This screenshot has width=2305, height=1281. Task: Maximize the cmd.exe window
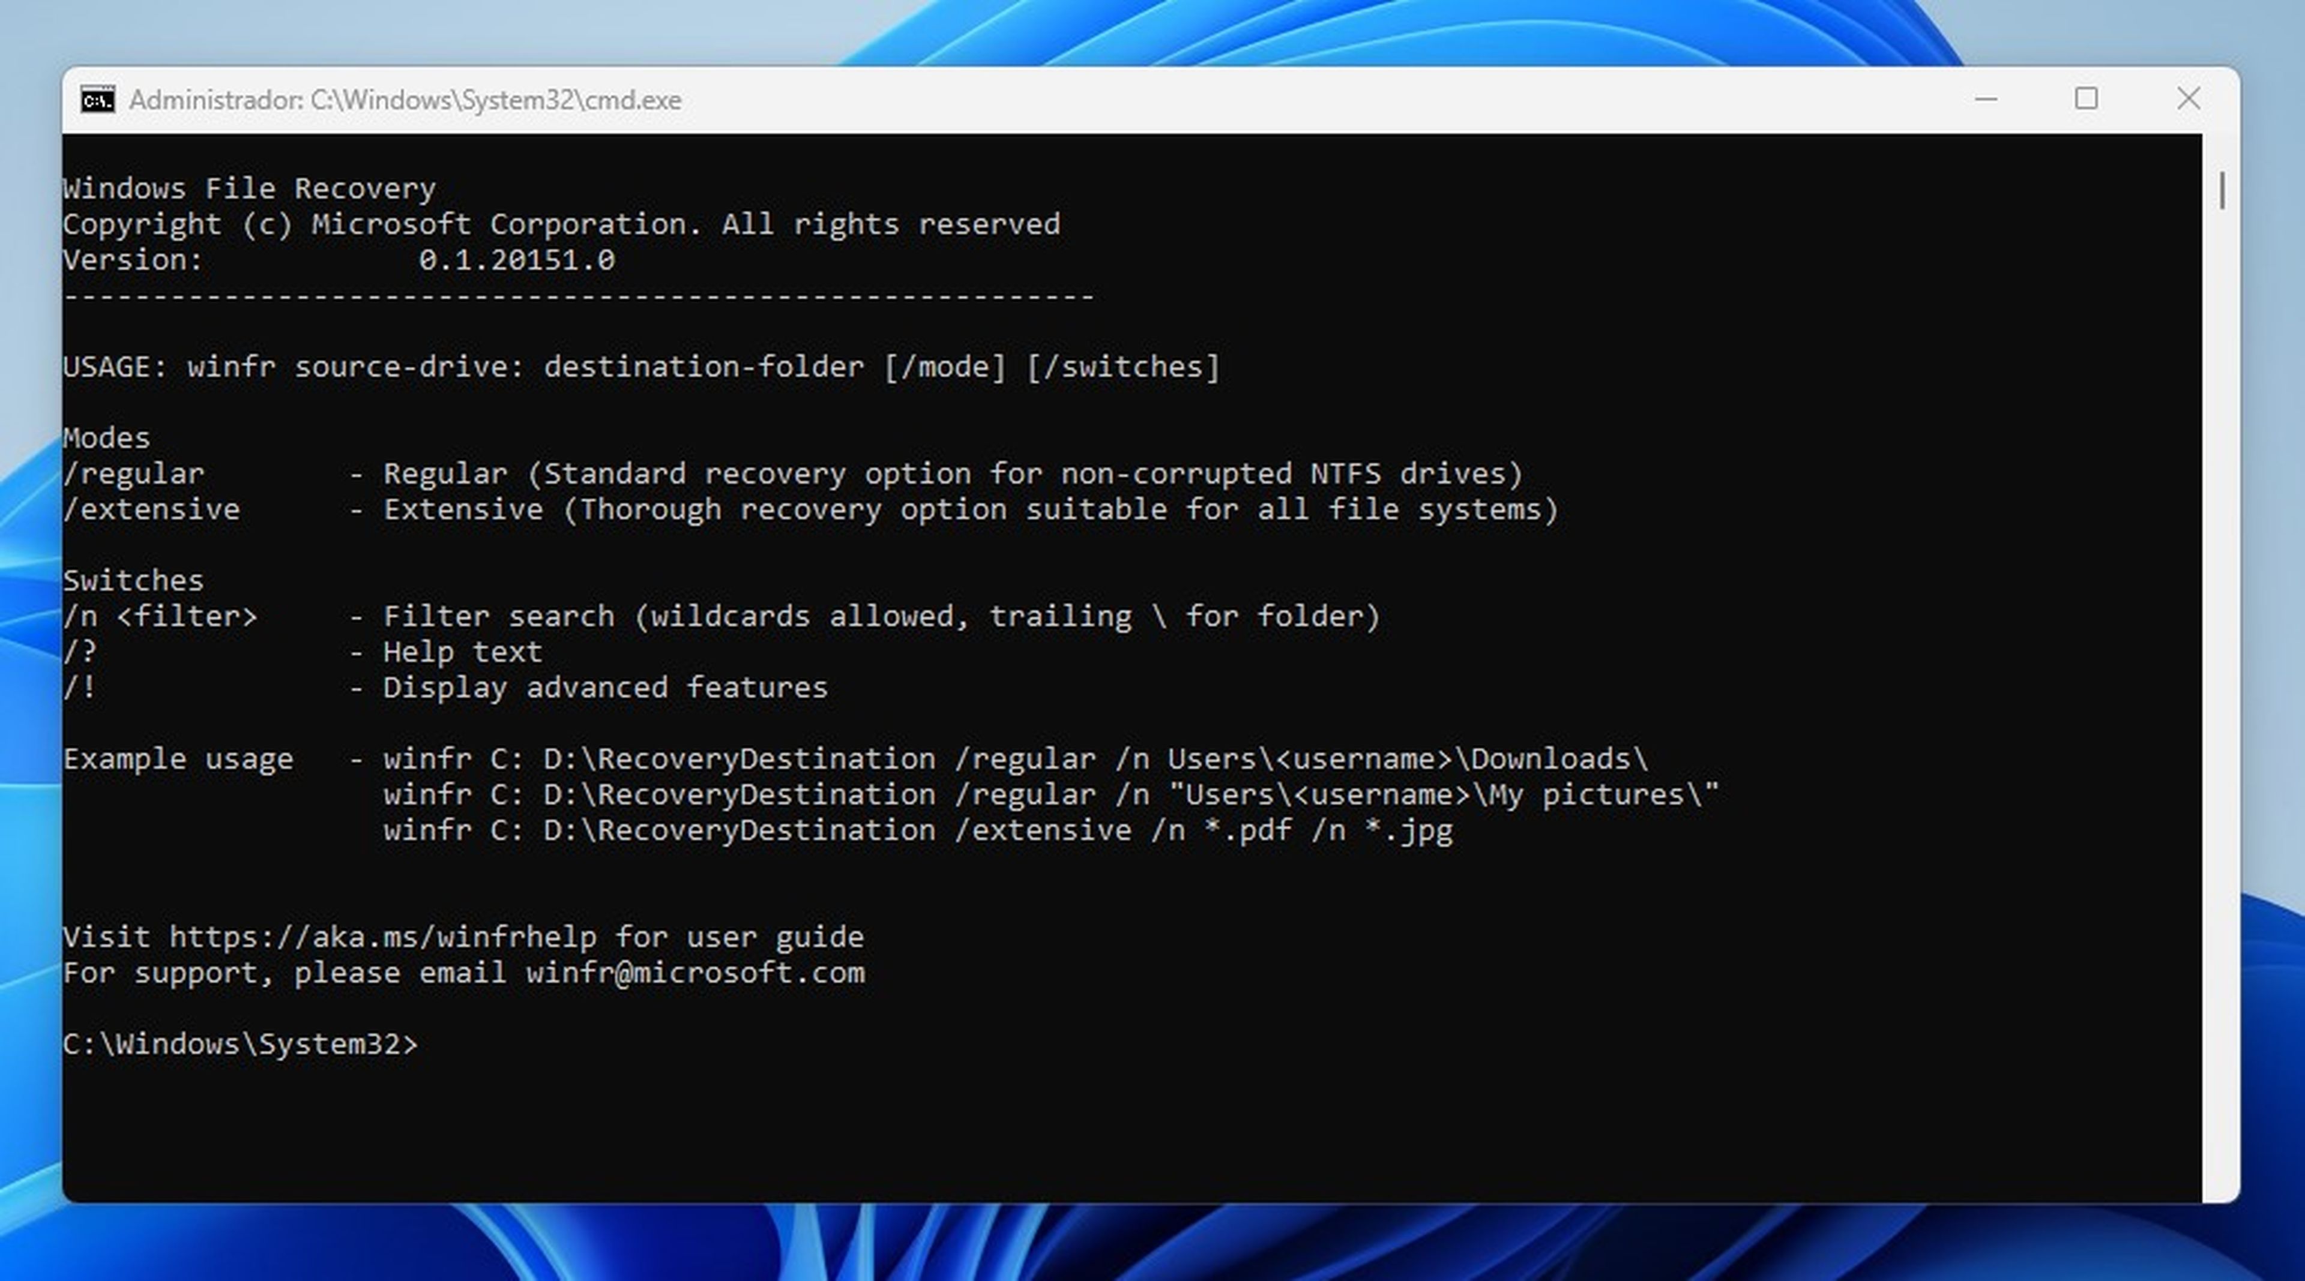point(2086,99)
